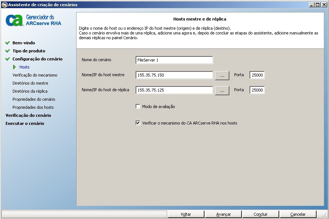The image size is (329, 219).
Task: Click the replica host IP field
Action: coord(174,90)
